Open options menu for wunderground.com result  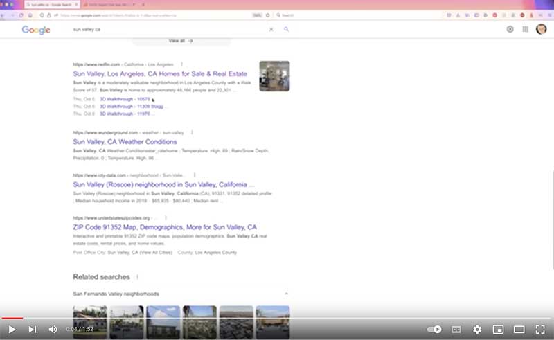(192, 132)
